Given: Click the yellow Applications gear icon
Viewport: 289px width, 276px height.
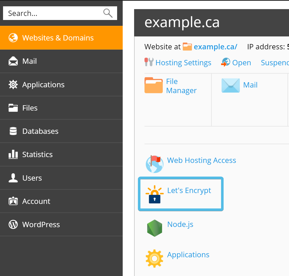Looking at the screenshot, I should [x=154, y=258].
